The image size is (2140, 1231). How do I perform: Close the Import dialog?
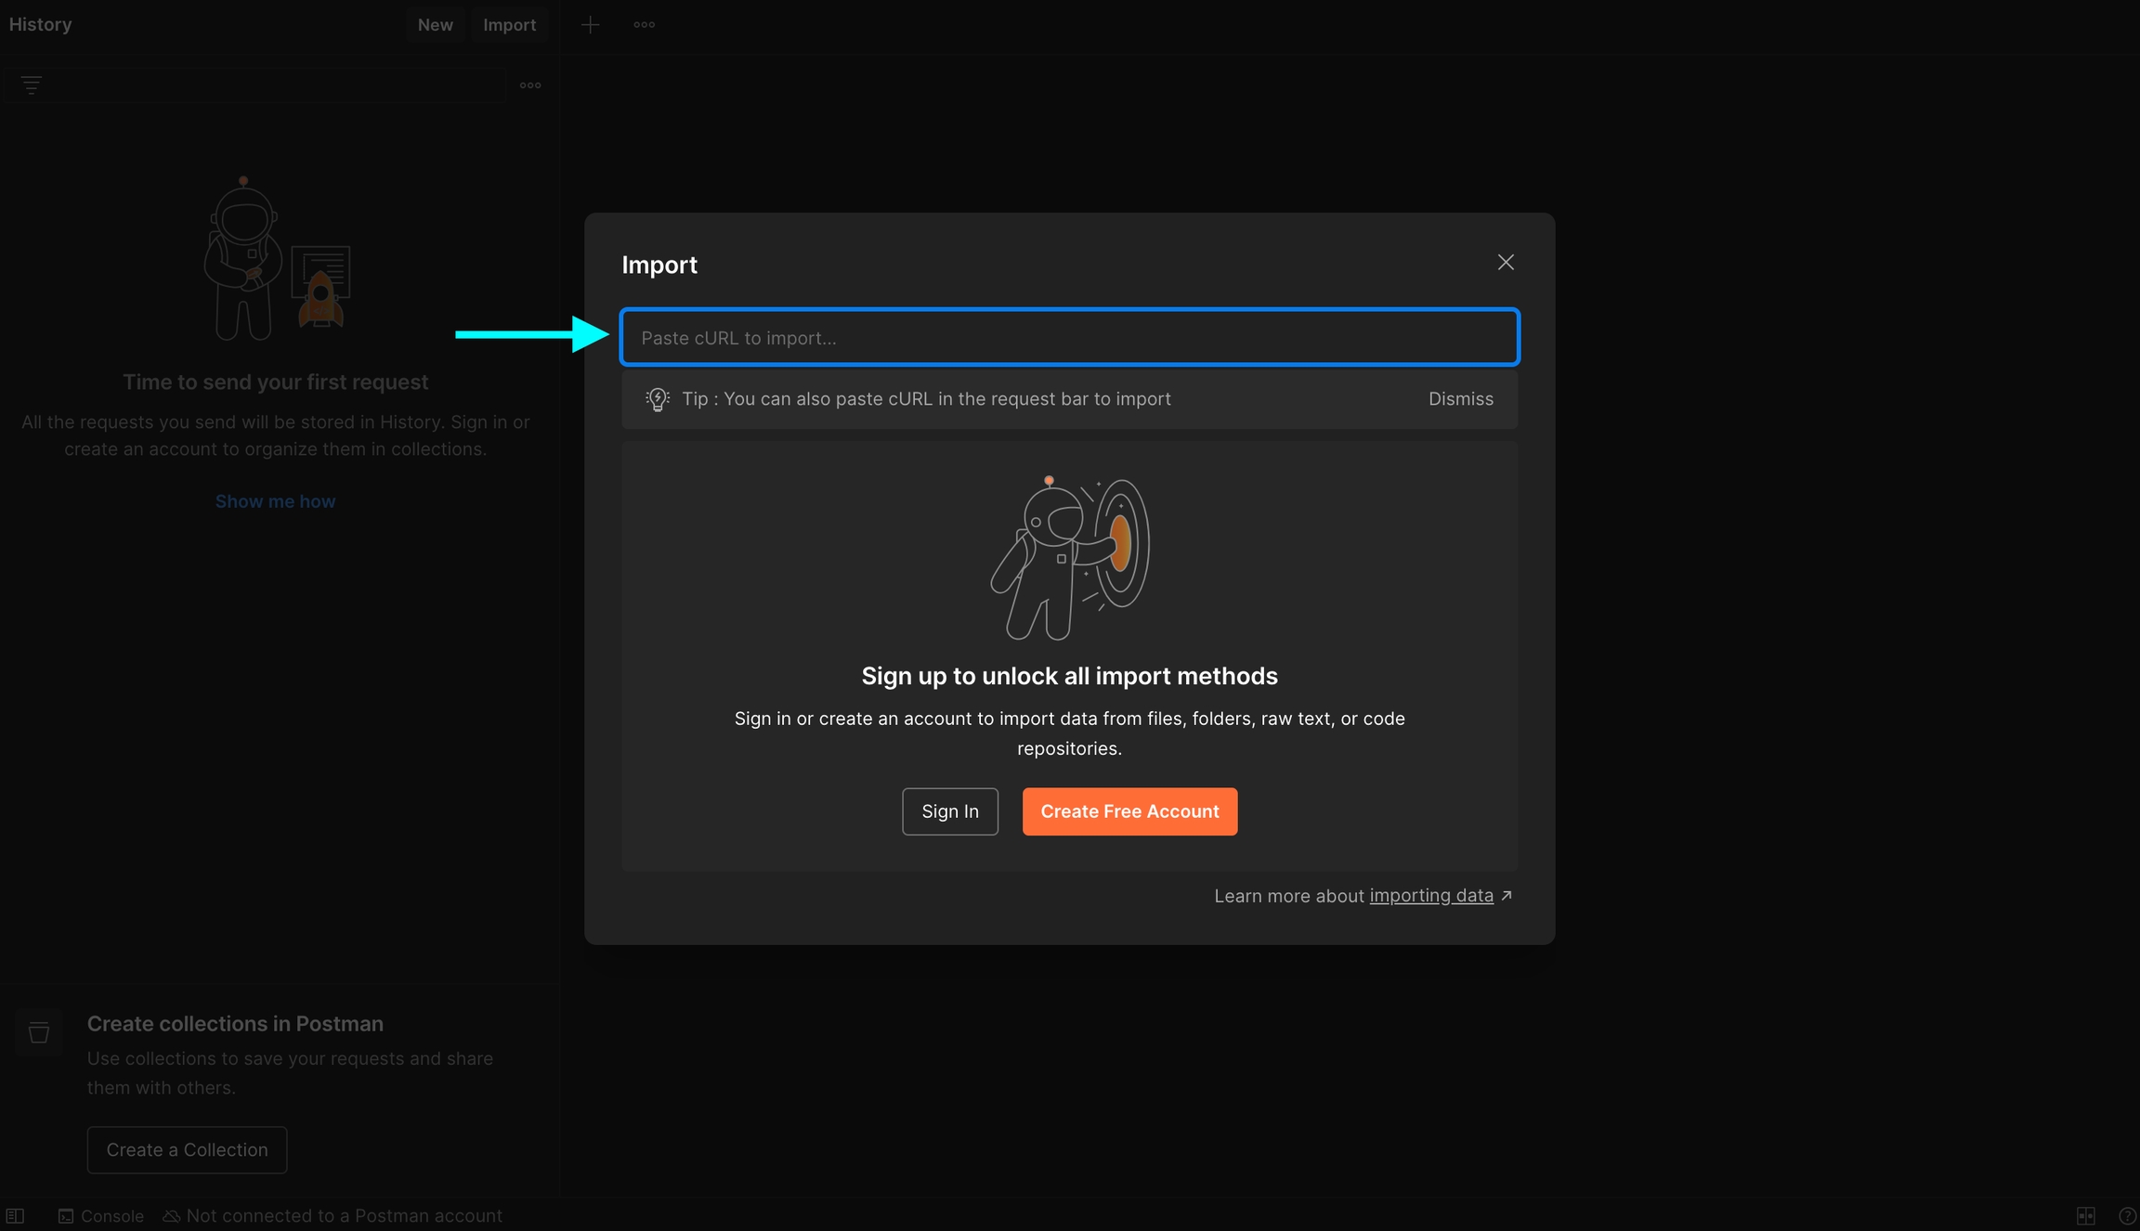coord(1505,263)
